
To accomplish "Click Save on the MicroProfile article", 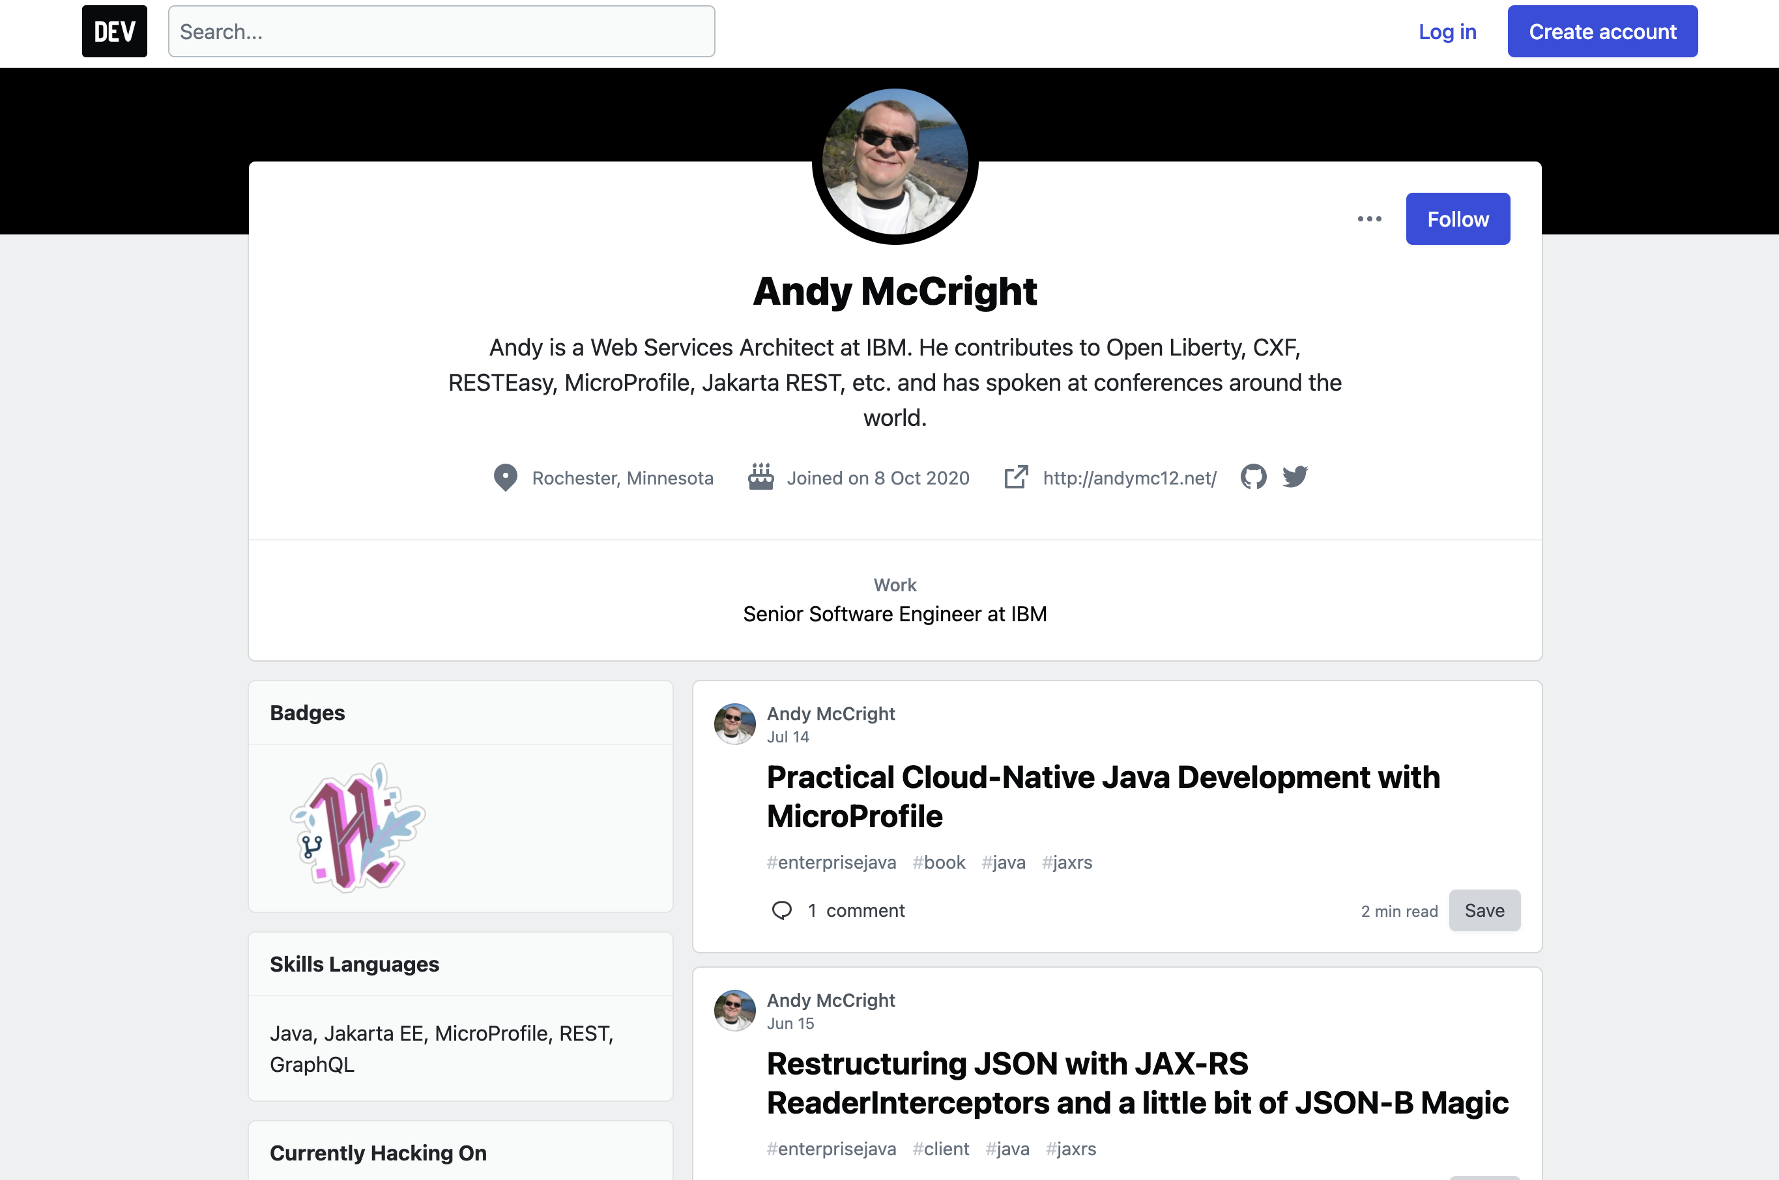I will click(x=1484, y=910).
